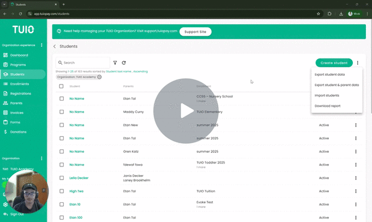Open the more menu beside Create student

tap(358, 63)
